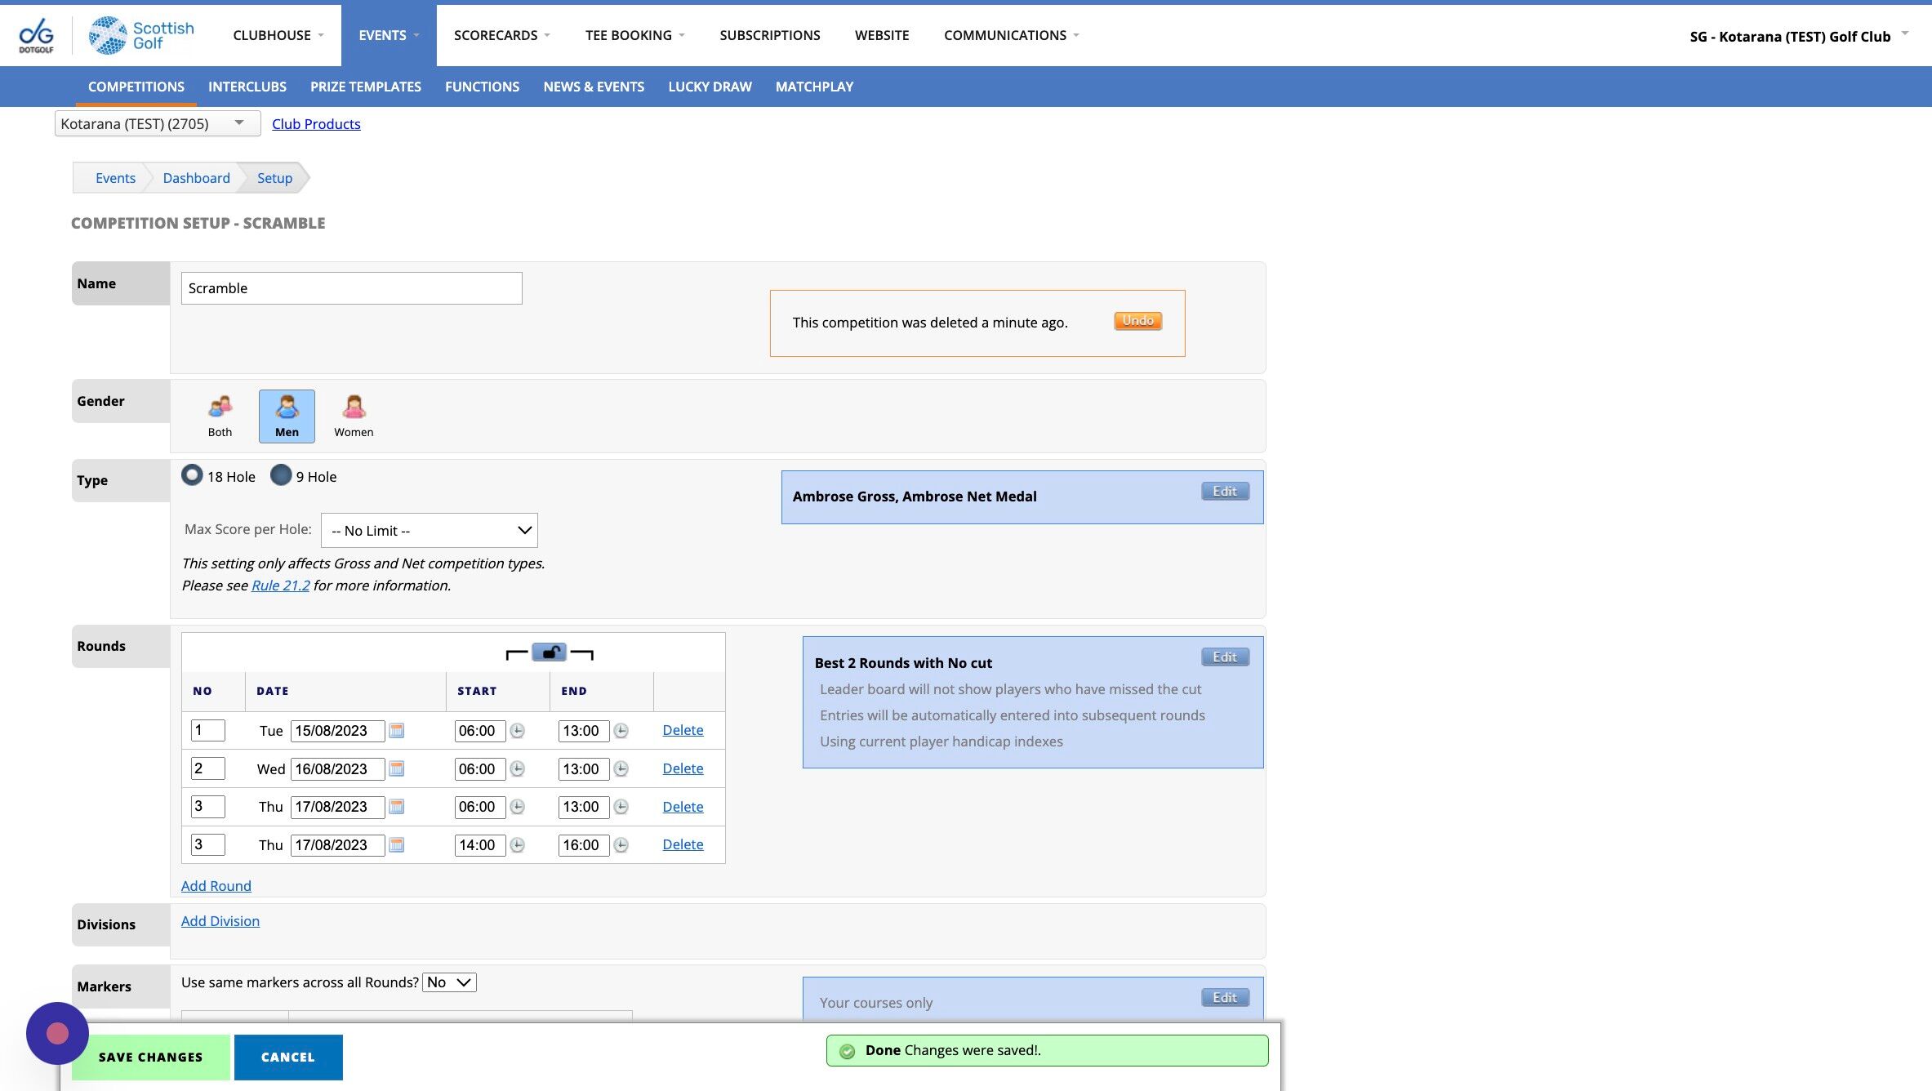
Task: Switch to Prize Templates tab
Action: tap(365, 87)
